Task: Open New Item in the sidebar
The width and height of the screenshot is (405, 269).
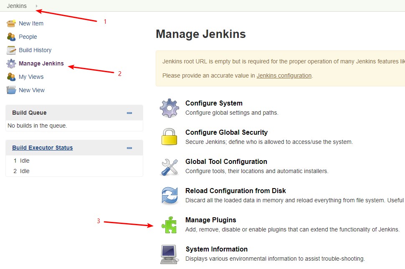Action: click(31, 23)
